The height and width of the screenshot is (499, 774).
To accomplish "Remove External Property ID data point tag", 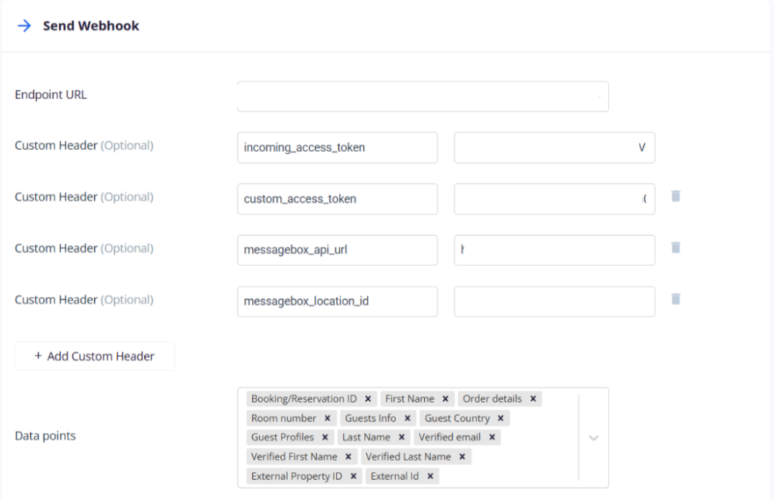I will tap(354, 476).
